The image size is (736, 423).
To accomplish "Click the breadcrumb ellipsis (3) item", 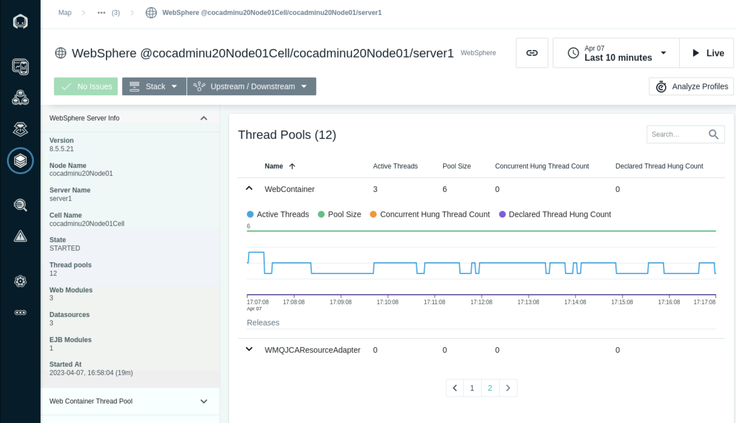I will [108, 13].
